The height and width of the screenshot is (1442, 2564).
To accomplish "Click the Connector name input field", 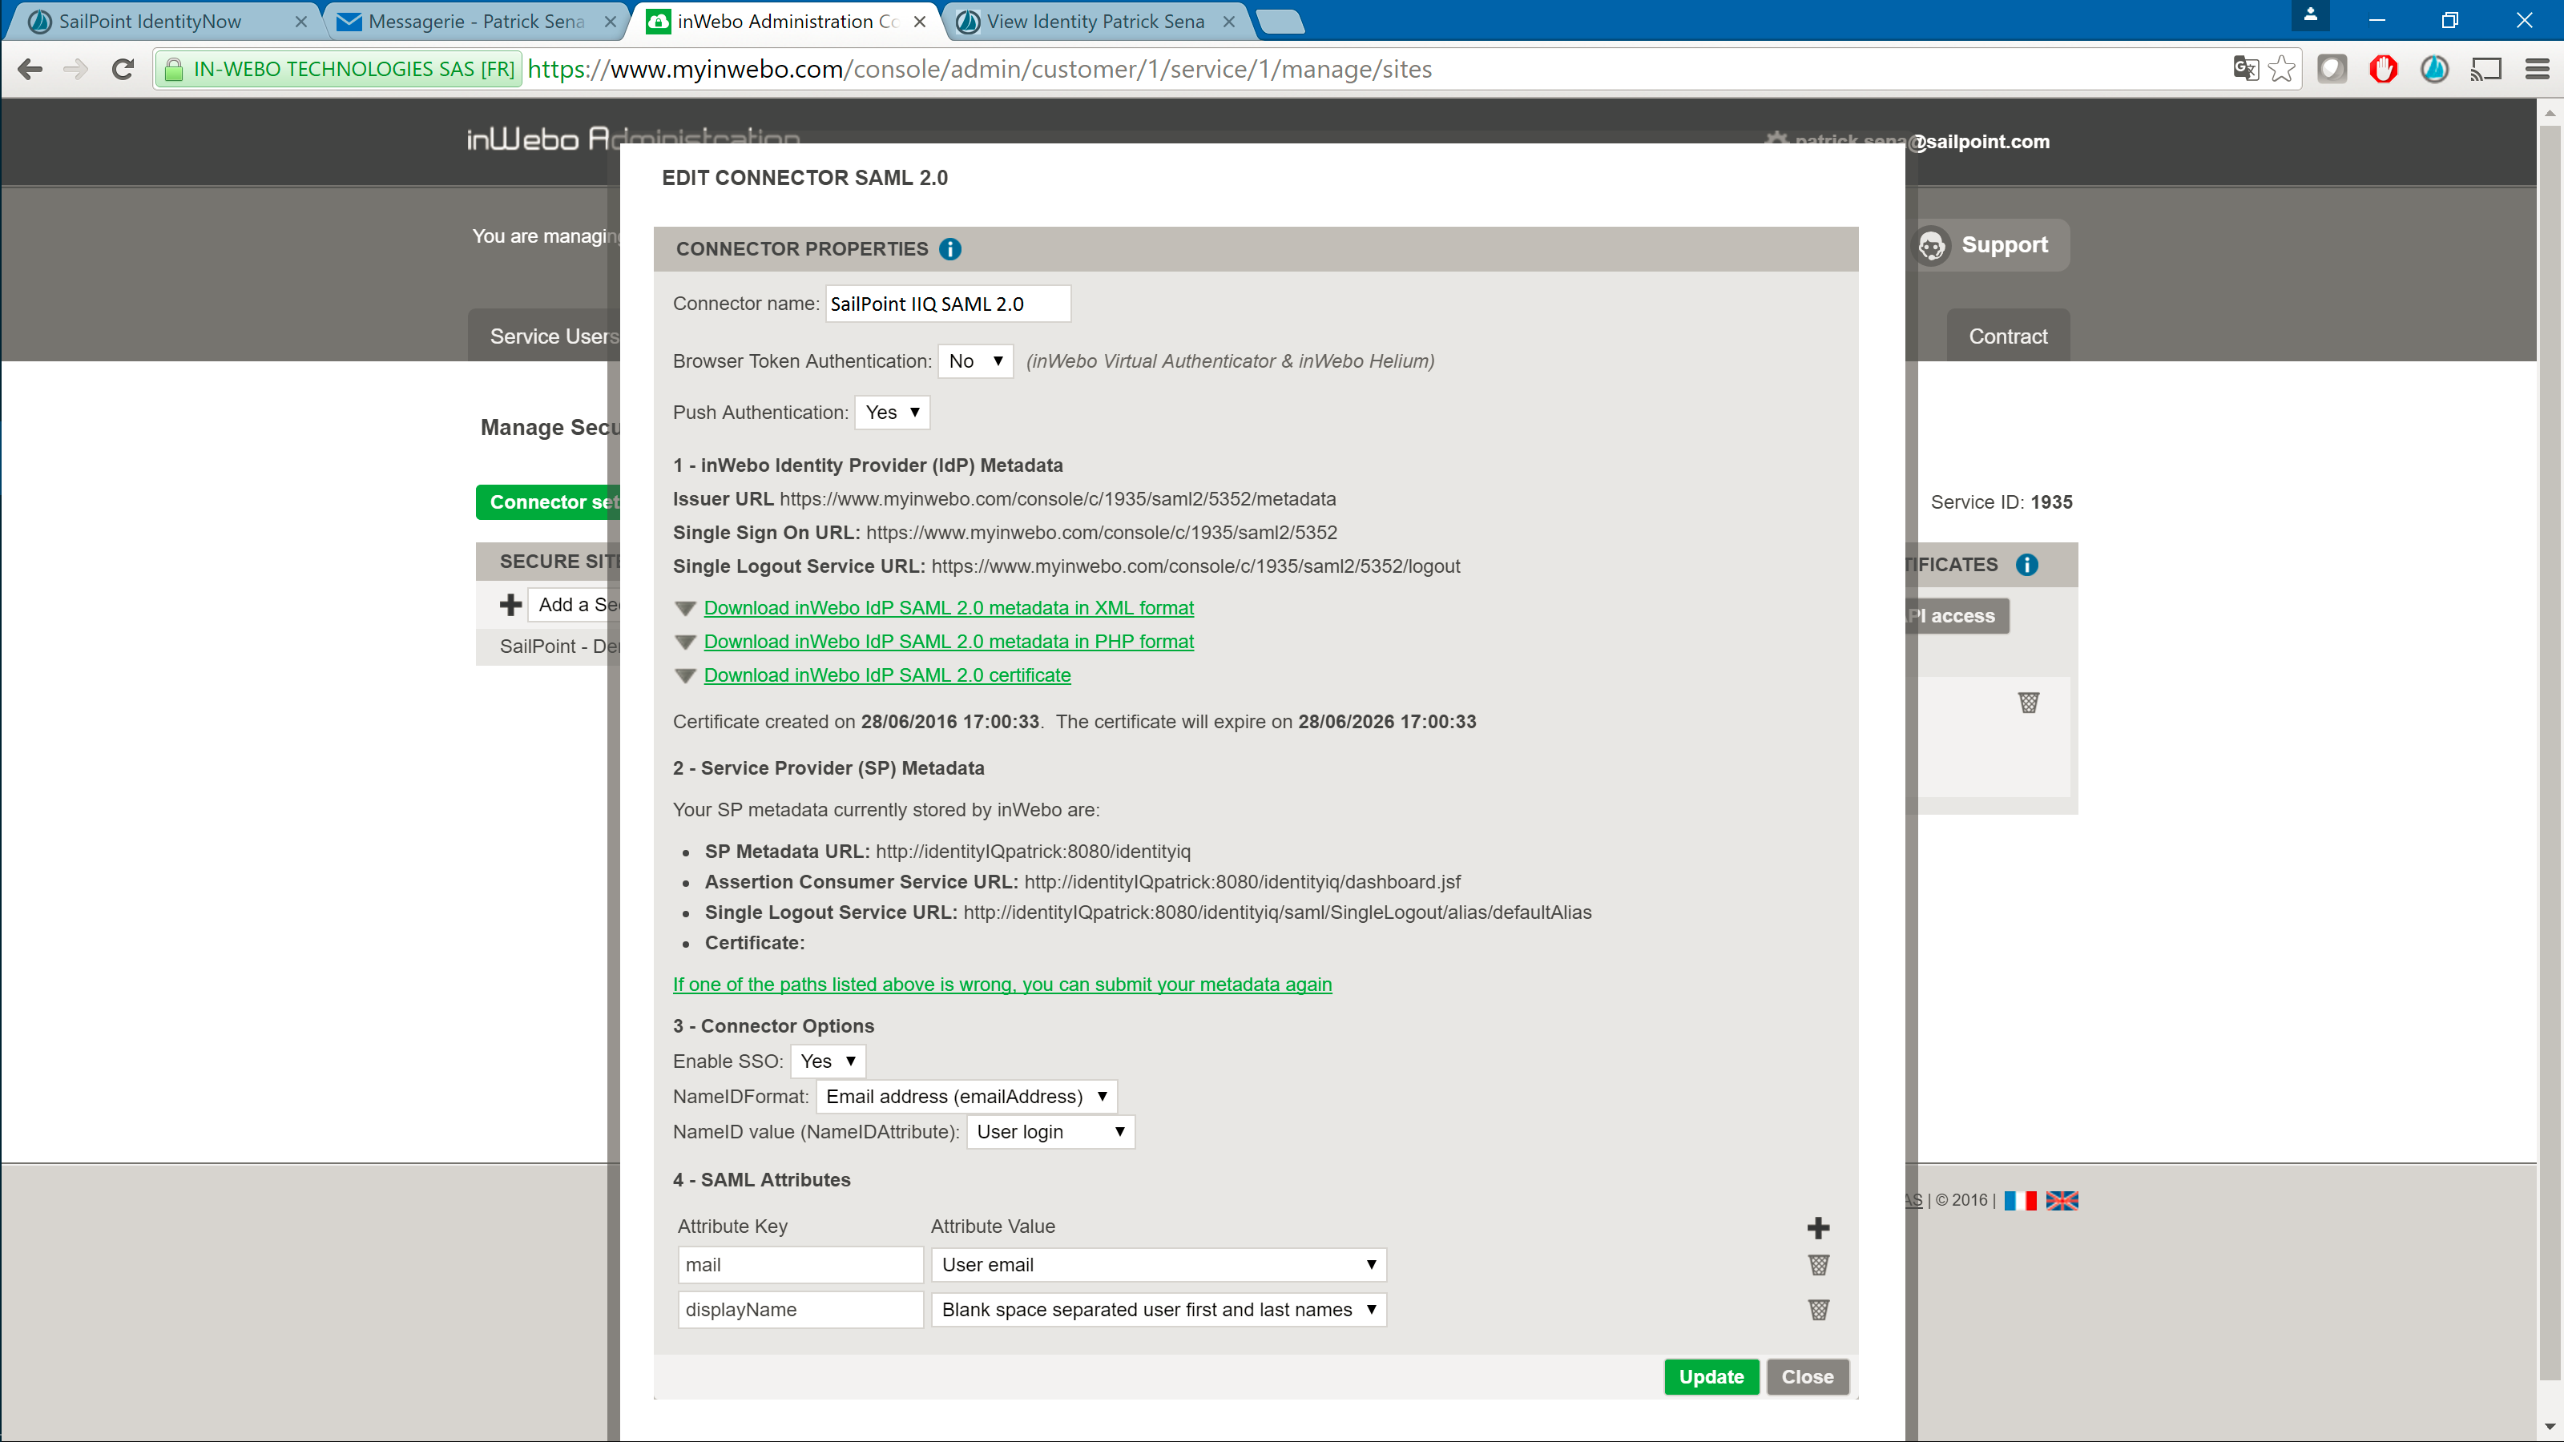I will [946, 304].
